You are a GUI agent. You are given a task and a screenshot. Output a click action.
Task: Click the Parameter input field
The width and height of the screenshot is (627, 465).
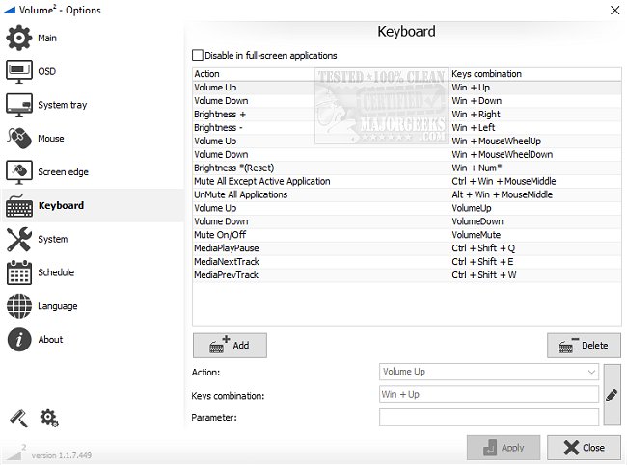click(488, 417)
